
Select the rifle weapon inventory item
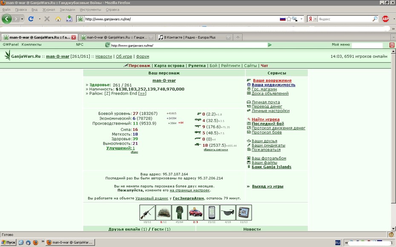coord(147,213)
